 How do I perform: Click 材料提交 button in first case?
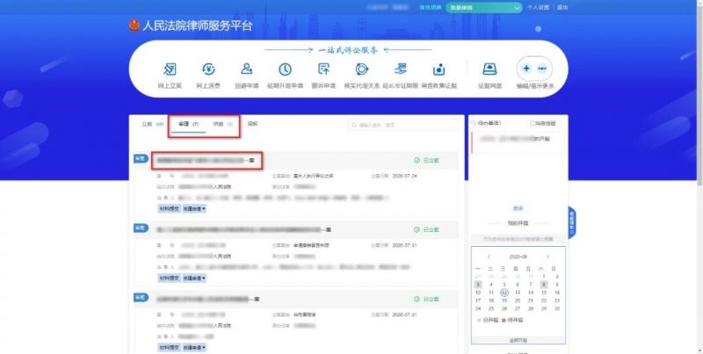pyautogui.click(x=169, y=209)
